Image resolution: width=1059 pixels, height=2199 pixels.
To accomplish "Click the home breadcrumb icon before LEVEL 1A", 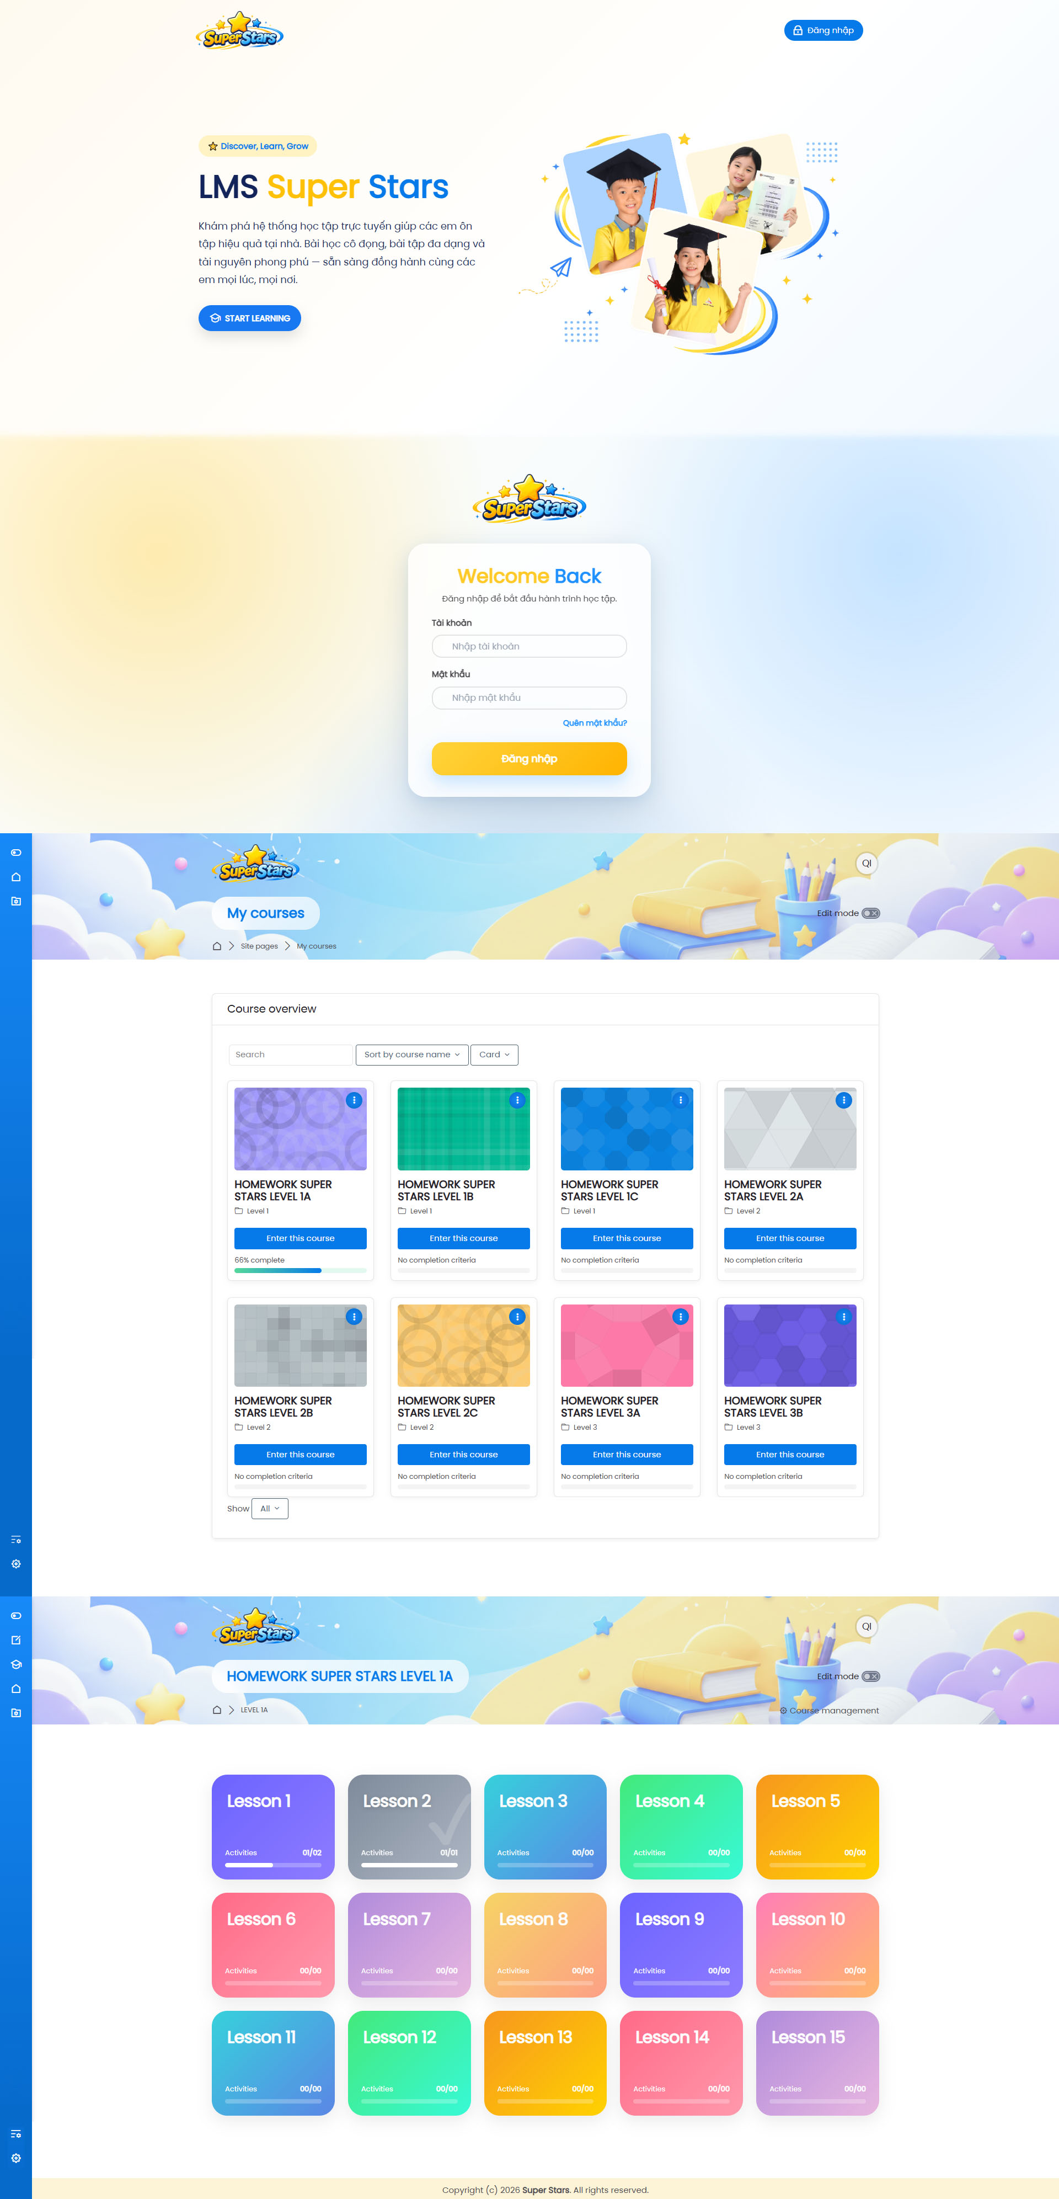I will click(x=217, y=1710).
